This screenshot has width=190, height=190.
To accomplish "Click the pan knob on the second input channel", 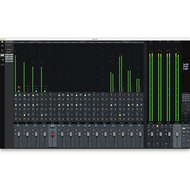I will [x=27, y=126].
